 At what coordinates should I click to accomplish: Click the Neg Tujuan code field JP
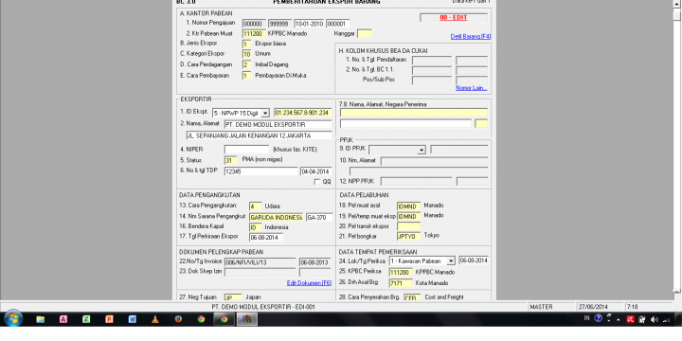coord(233,297)
